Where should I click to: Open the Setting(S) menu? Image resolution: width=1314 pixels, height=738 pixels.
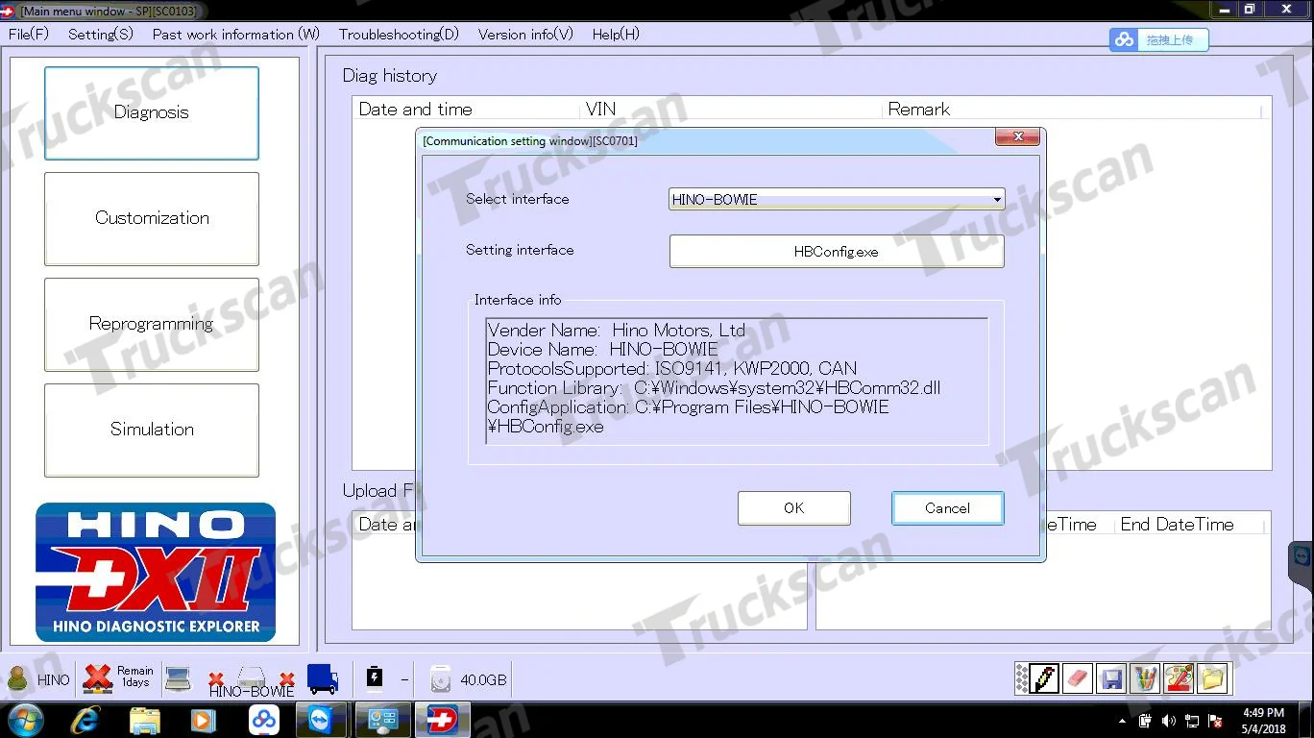point(101,34)
